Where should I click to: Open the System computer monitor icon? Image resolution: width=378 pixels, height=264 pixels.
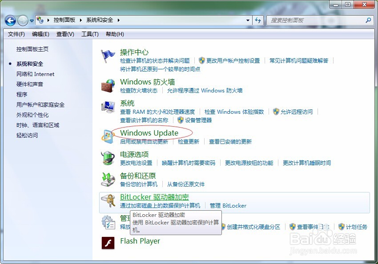coord(108,107)
